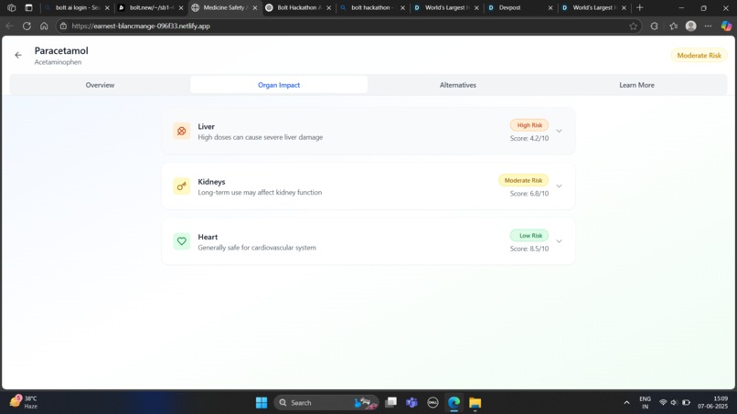Open the favorites list icon
Image resolution: width=737 pixels, height=414 pixels.
674,27
